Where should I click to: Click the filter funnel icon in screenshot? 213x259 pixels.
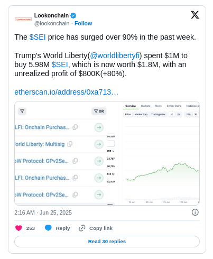[x=22, y=111]
